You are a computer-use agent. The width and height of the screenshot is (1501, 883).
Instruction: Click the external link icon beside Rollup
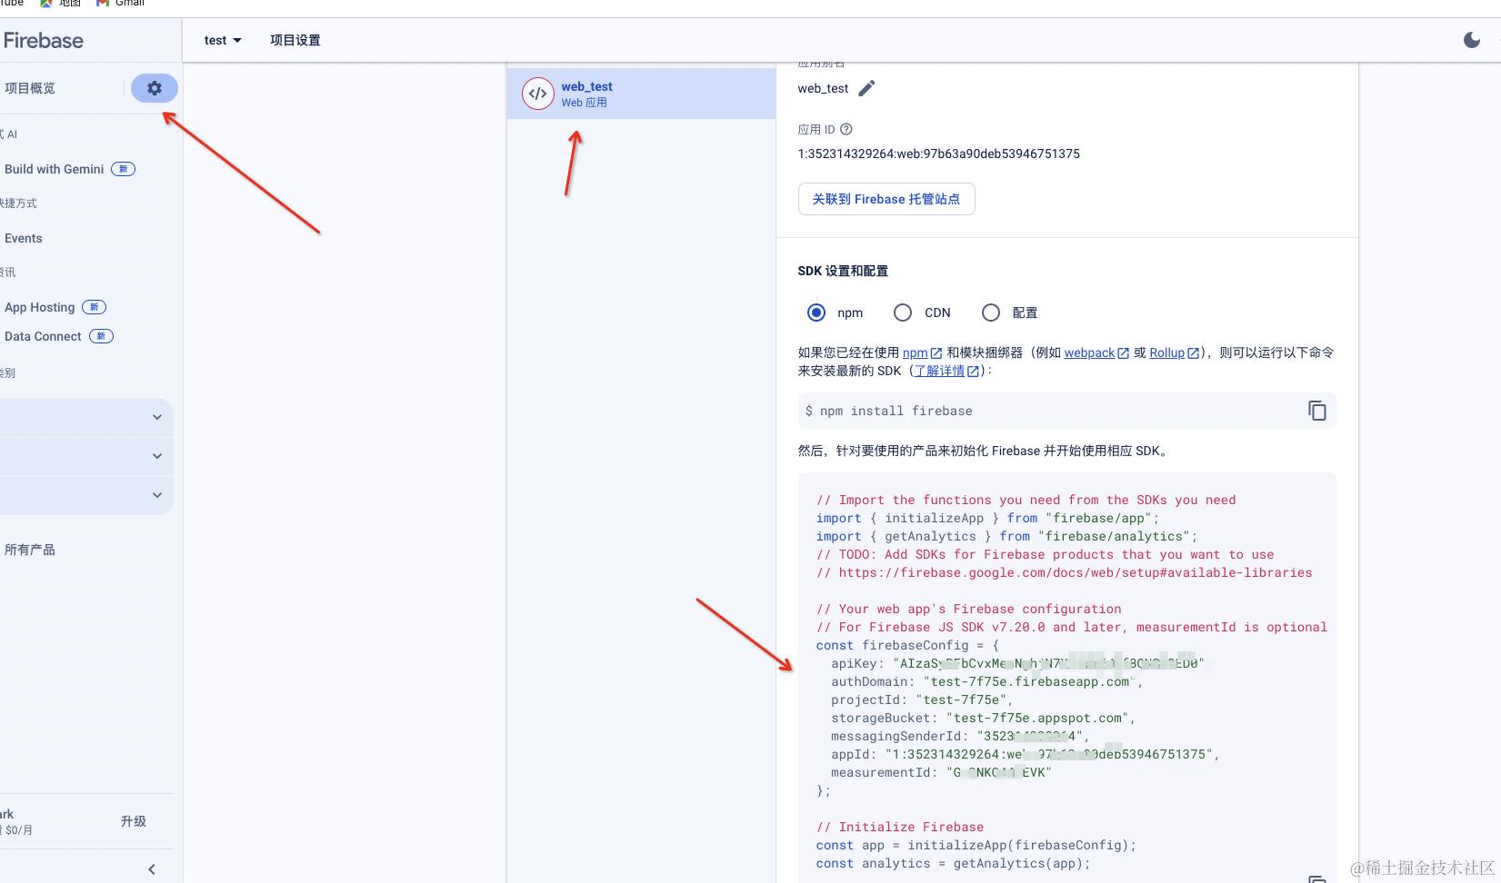coord(1193,352)
